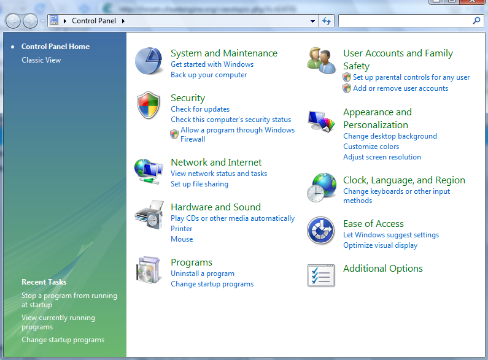Open Check this computer's security status
Screen dimensions: 488x360
coord(231,120)
